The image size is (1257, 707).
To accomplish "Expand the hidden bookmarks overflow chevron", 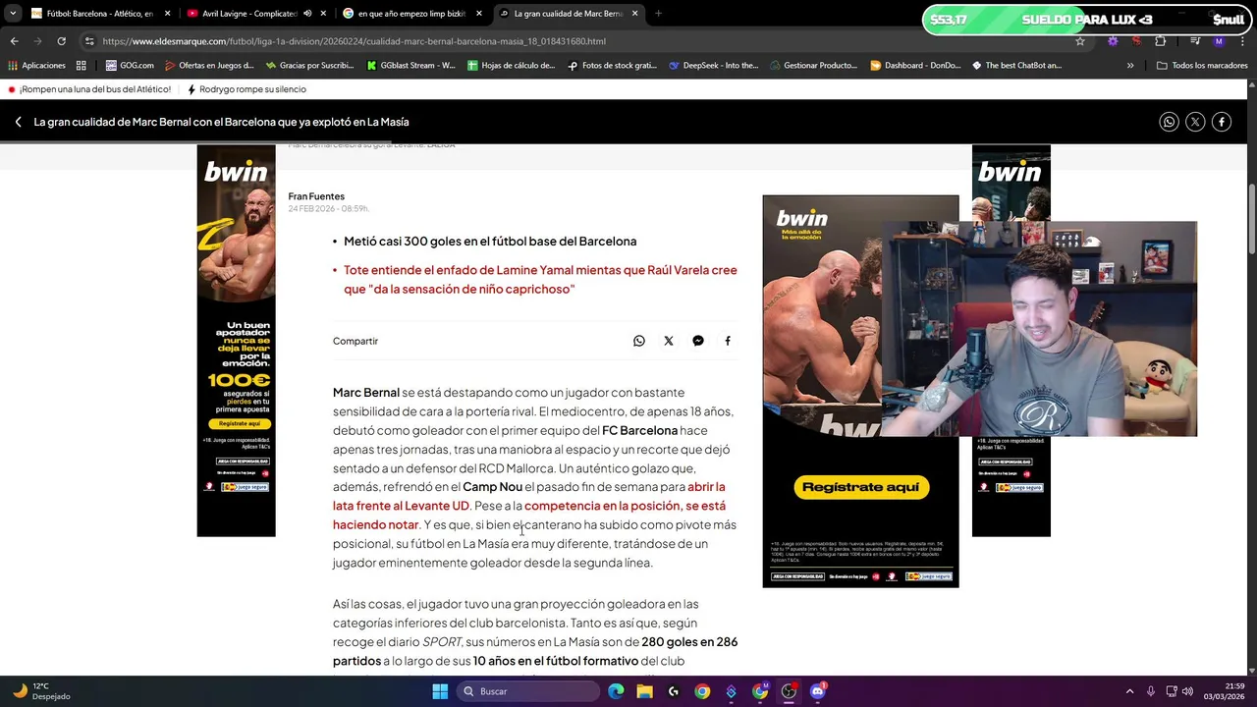I will (1130, 66).
